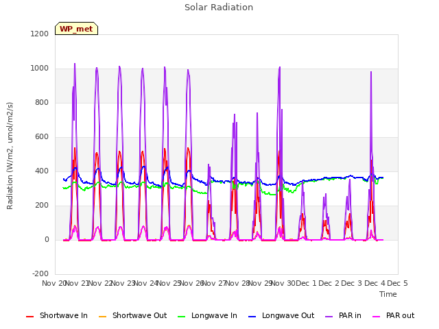The width and height of the screenshot is (439, 329).
Task: Click the Nov 20 x-axis tick label
Action: pos(54,283)
